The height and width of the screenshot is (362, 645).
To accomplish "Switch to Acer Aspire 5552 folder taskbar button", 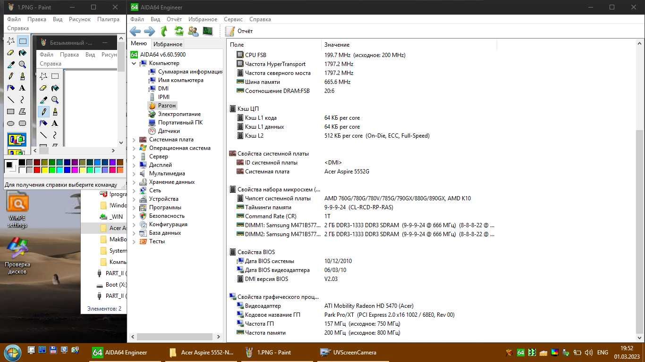I will (201, 353).
